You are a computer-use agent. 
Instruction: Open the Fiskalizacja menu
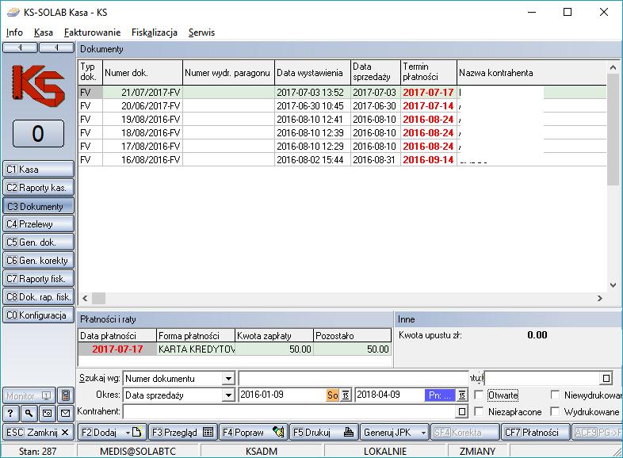(154, 32)
